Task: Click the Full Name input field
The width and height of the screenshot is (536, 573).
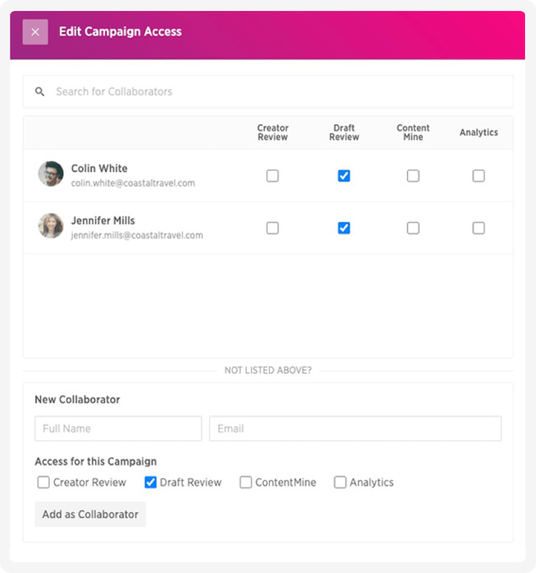Action: pyautogui.click(x=118, y=429)
